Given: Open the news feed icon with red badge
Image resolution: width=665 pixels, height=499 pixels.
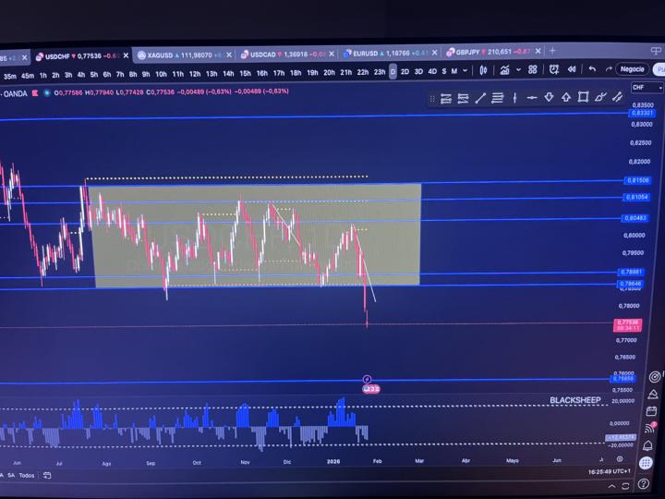Looking at the screenshot, I should pyautogui.click(x=650, y=428).
